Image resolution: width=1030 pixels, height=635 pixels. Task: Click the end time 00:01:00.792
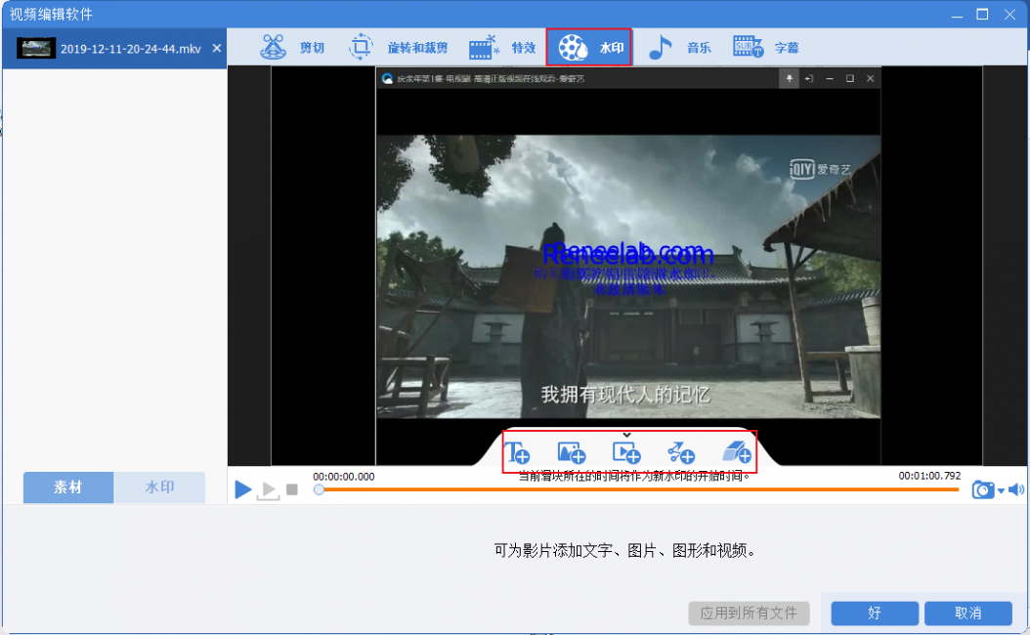pos(929,476)
